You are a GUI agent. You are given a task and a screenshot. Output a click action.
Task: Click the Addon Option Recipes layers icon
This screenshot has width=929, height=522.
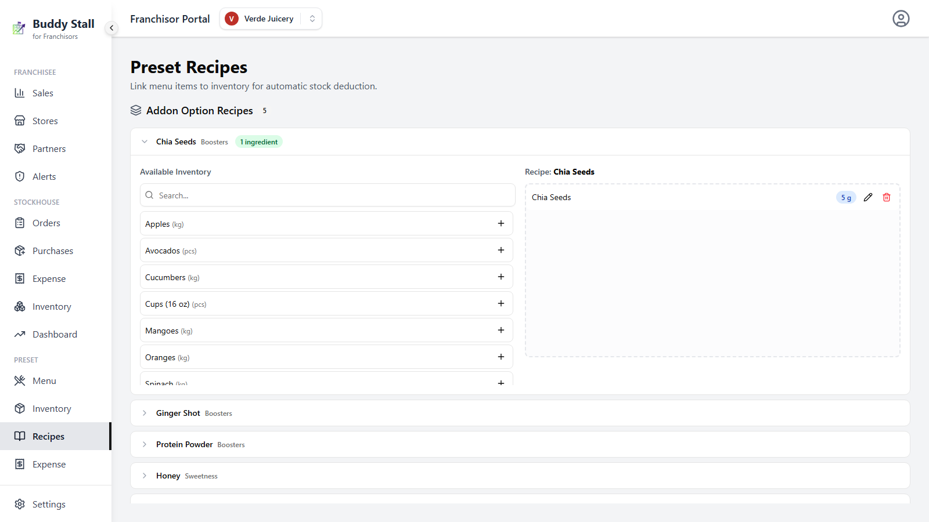click(136, 110)
